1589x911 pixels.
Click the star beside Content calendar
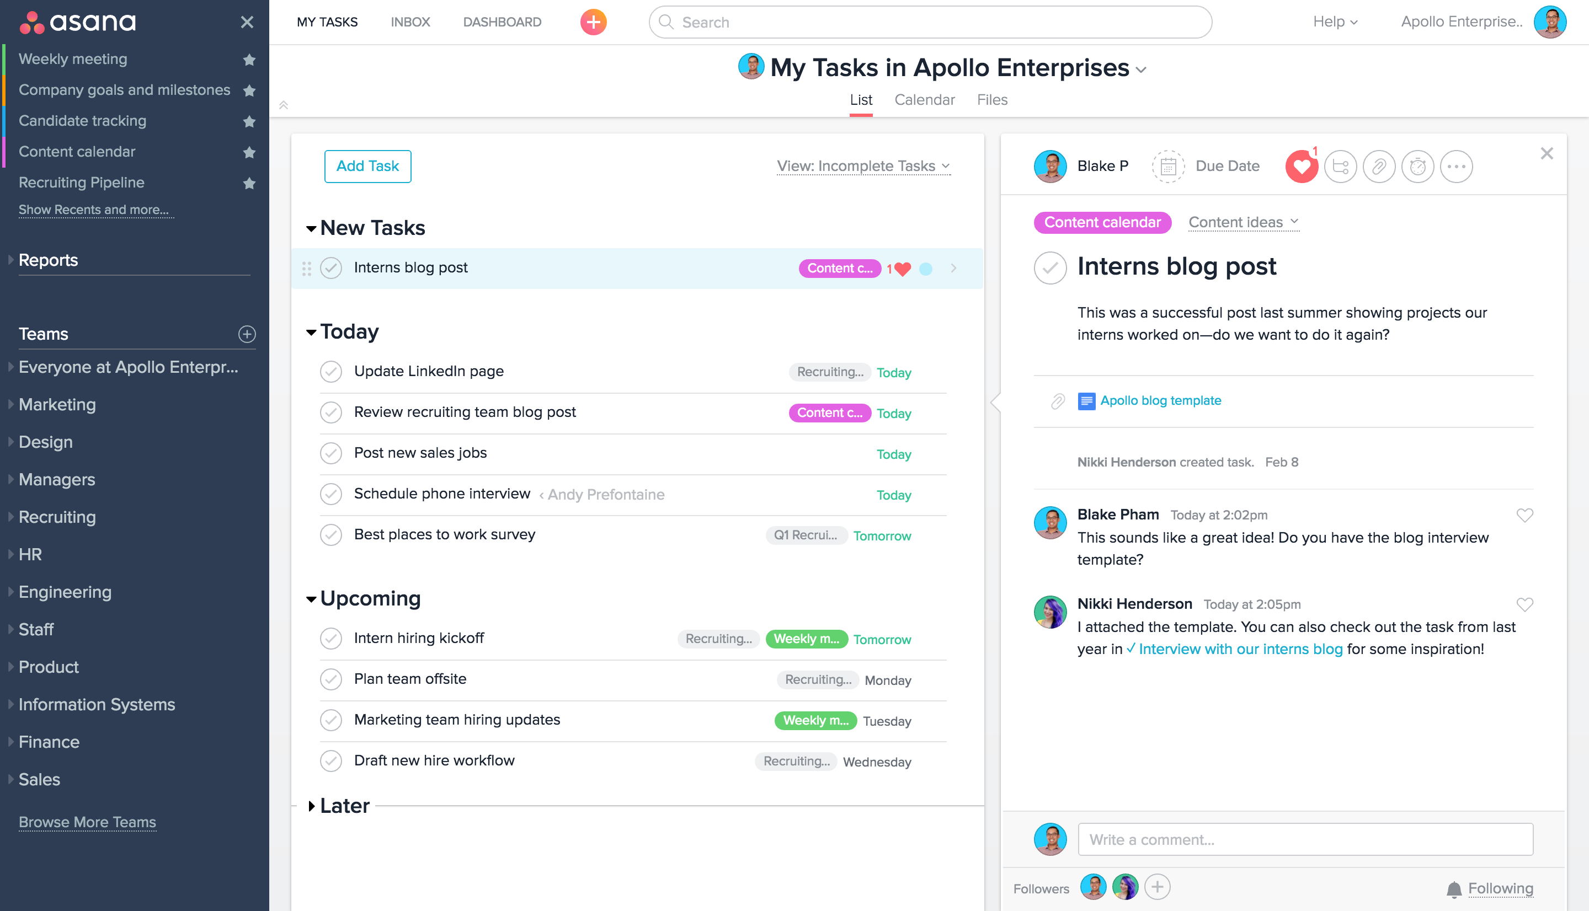point(249,152)
